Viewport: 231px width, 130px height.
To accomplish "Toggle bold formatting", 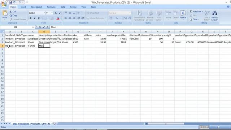I will (30, 18).
